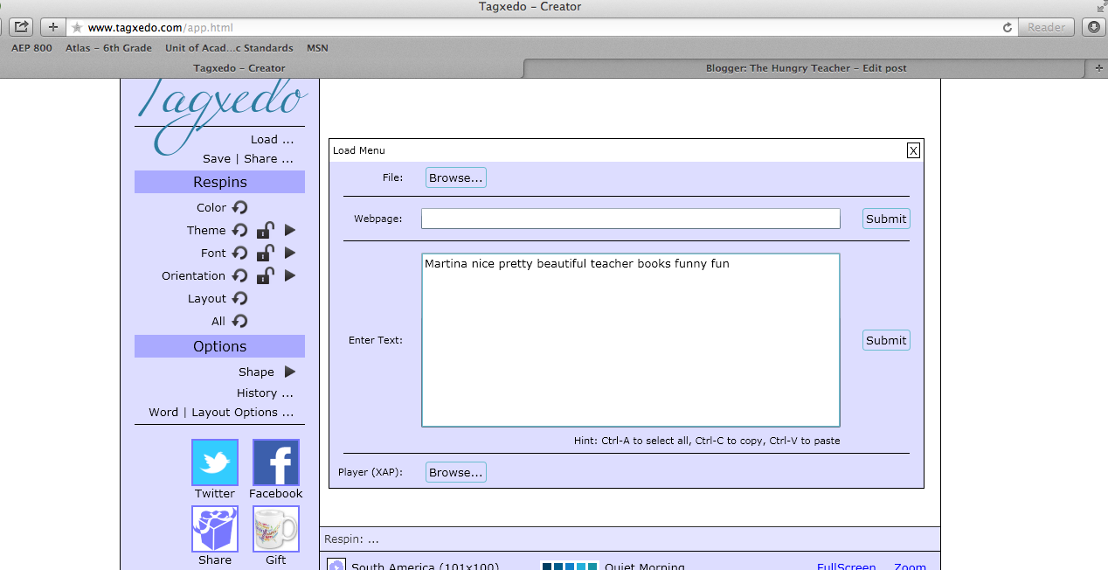Toggle the Font lock
This screenshot has height=570, width=1108.
click(265, 253)
